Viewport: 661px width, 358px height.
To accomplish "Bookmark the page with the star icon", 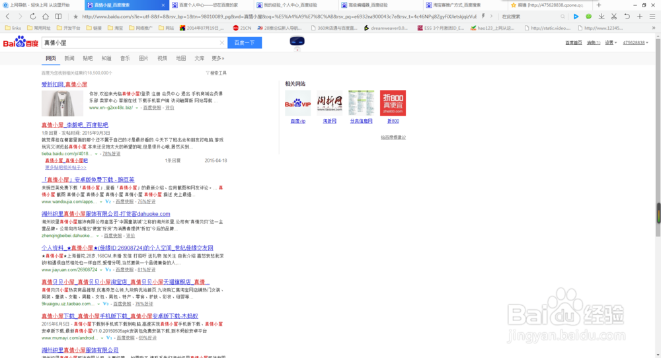I will [75, 17].
